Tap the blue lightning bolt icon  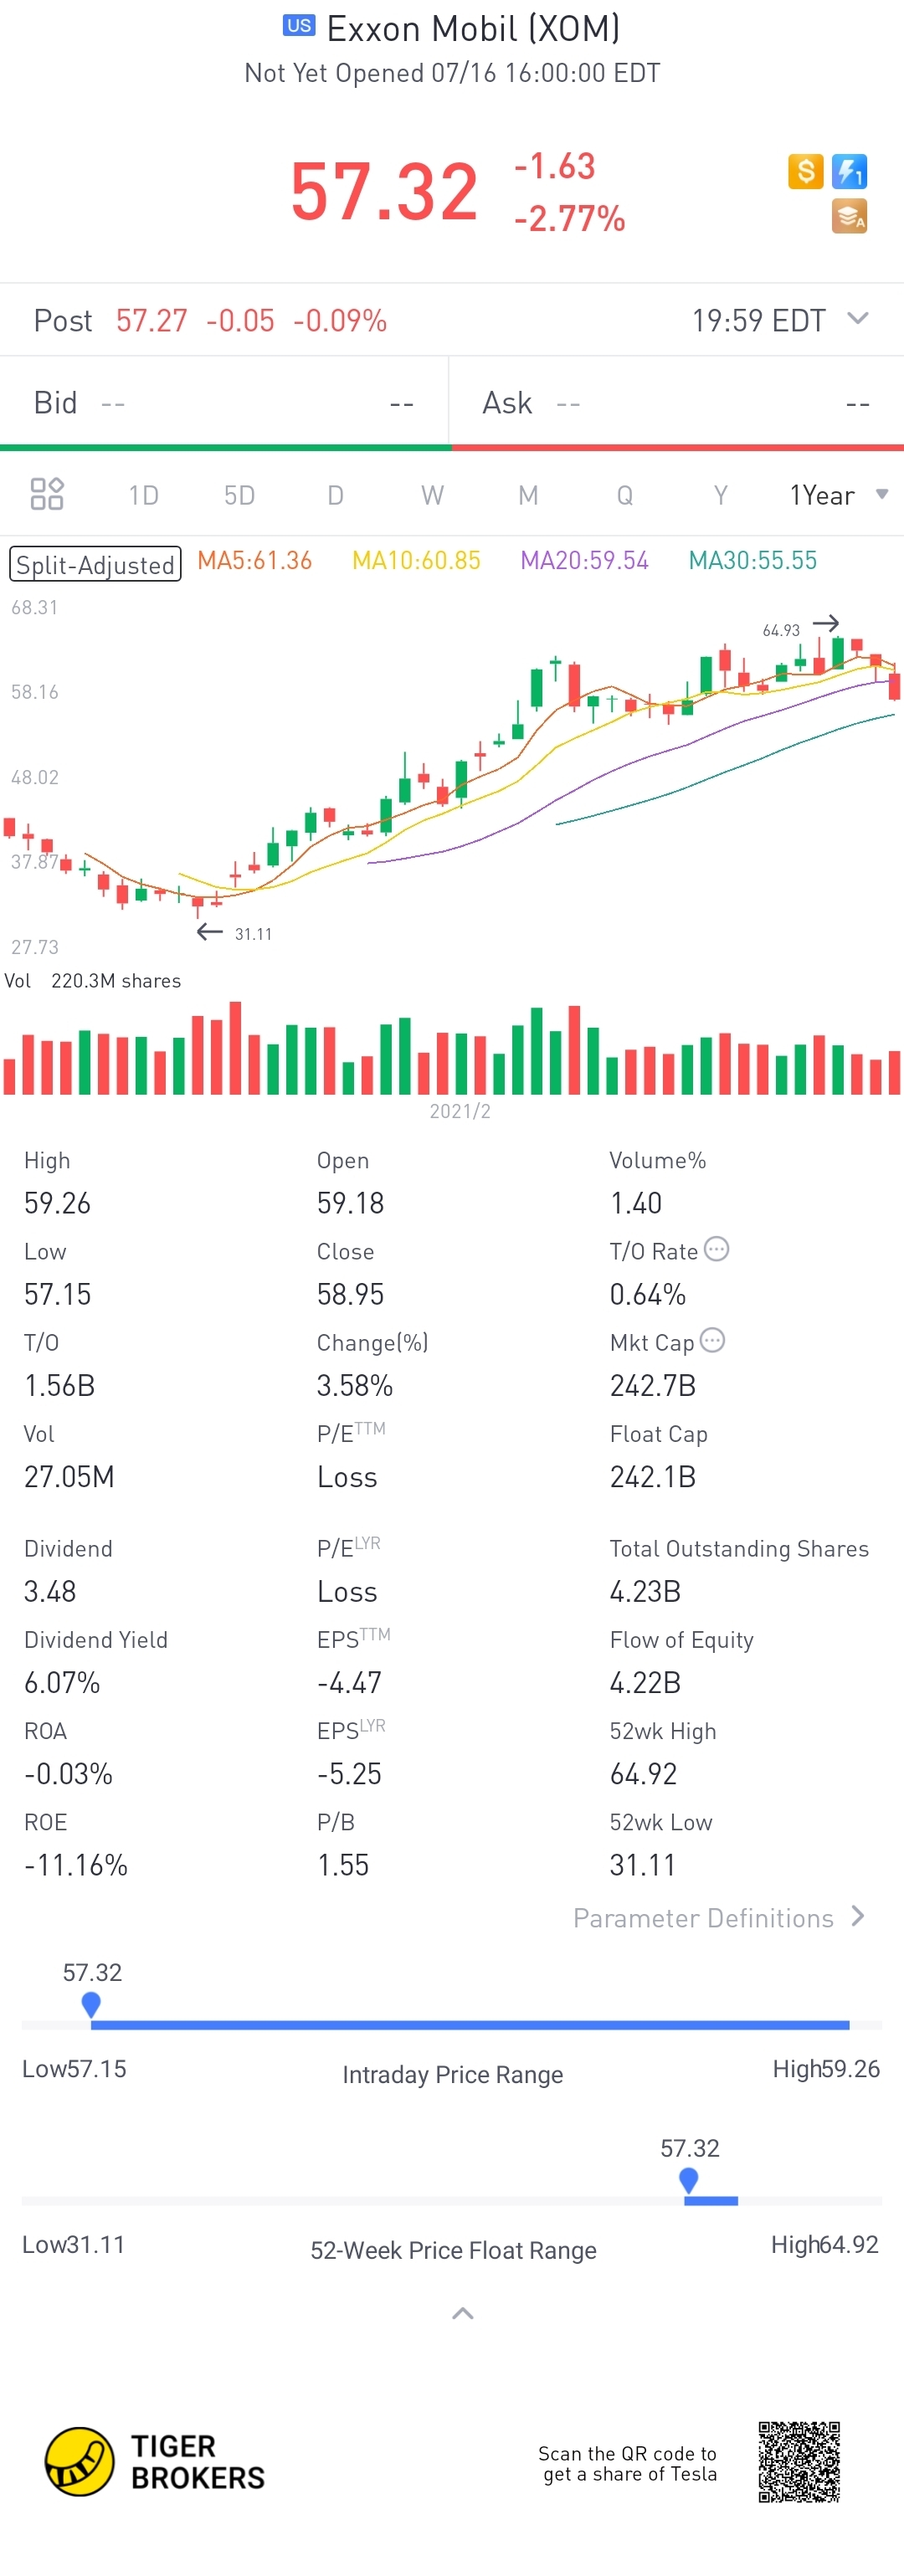coord(849,171)
